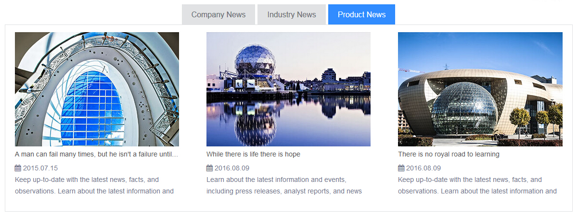The image size is (578, 216).
Task: Click calendar icon next to 2015.07.15
Action: tap(18, 168)
